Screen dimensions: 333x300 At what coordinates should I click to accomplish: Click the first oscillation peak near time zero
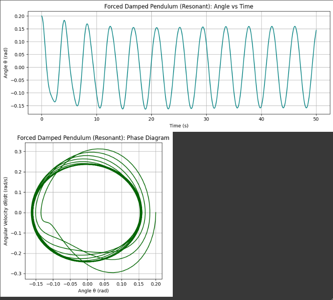[42, 16]
